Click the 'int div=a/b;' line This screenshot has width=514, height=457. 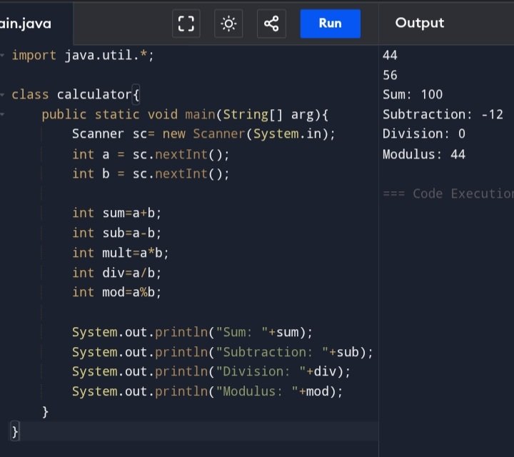[x=116, y=273]
